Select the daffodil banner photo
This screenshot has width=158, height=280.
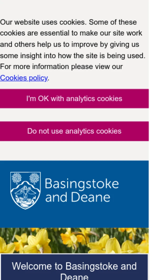pyautogui.click(x=74, y=240)
